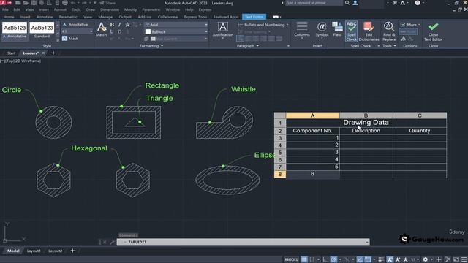Open the More options dropdown
The width and height of the screenshot is (468, 263).
(x=410, y=25)
